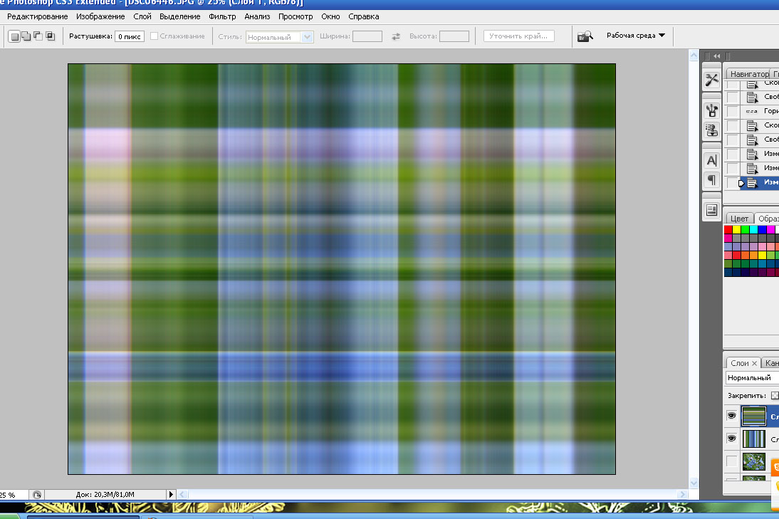Open the Clone Source panel icon
This screenshot has height=519, width=779.
point(711,130)
